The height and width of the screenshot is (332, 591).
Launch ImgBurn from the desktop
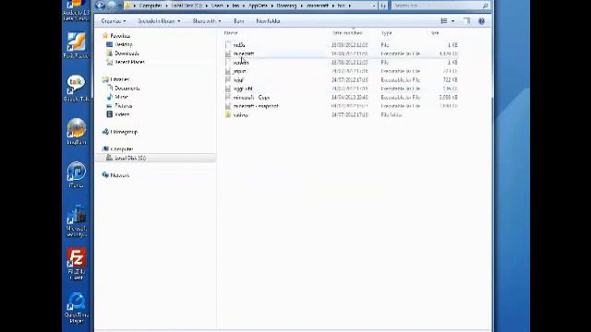(x=76, y=131)
